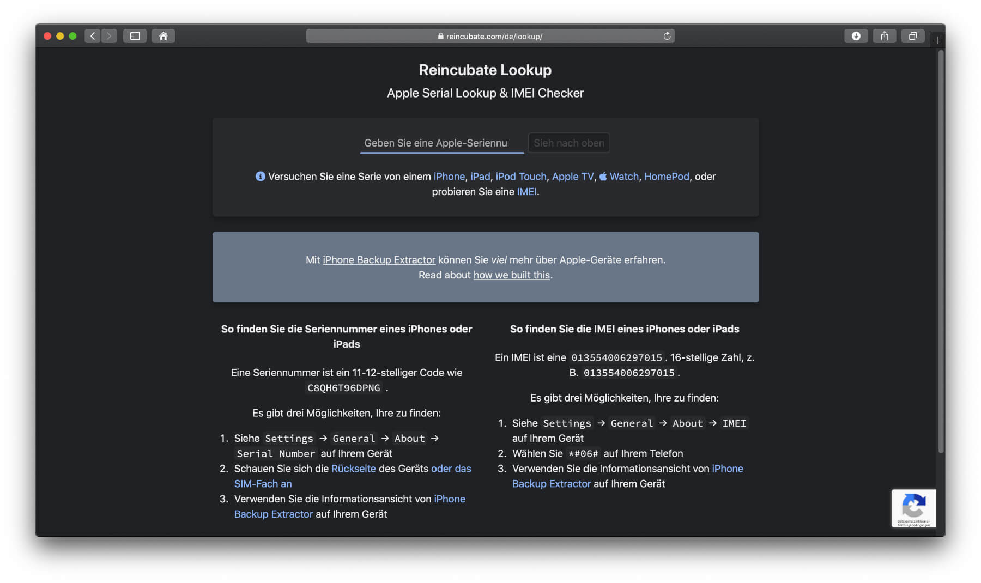
Task: Open the Apple TV example link
Action: [572, 177]
